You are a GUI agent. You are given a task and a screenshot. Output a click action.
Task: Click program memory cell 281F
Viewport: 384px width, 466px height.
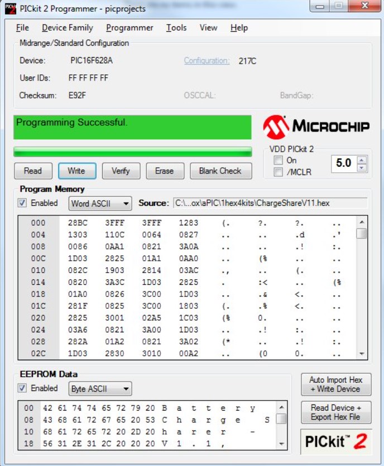click(x=78, y=306)
